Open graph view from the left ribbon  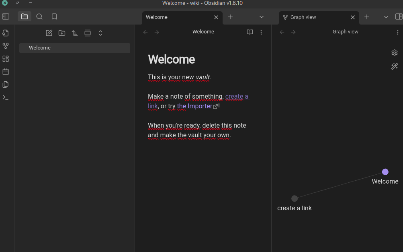point(6,46)
